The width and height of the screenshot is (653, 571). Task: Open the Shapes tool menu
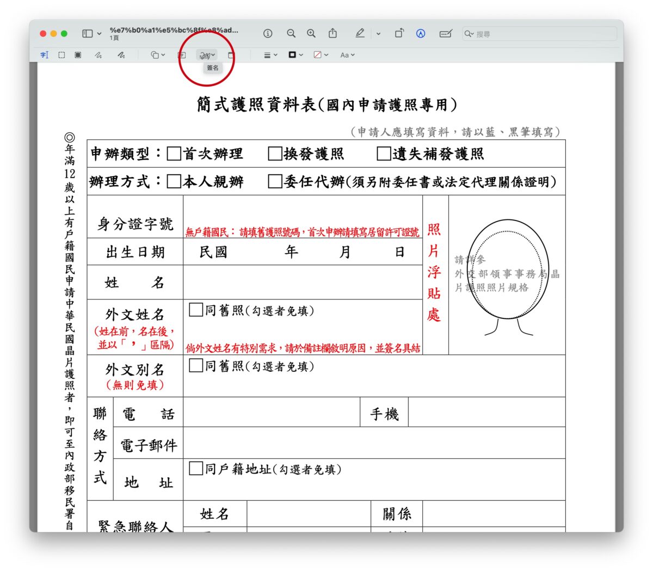tap(158, 55)
